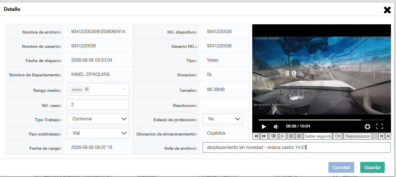396x177 pixels.
Task: Click the 08:08 / 10:04 time display
Action: click(x=298, y=126)
